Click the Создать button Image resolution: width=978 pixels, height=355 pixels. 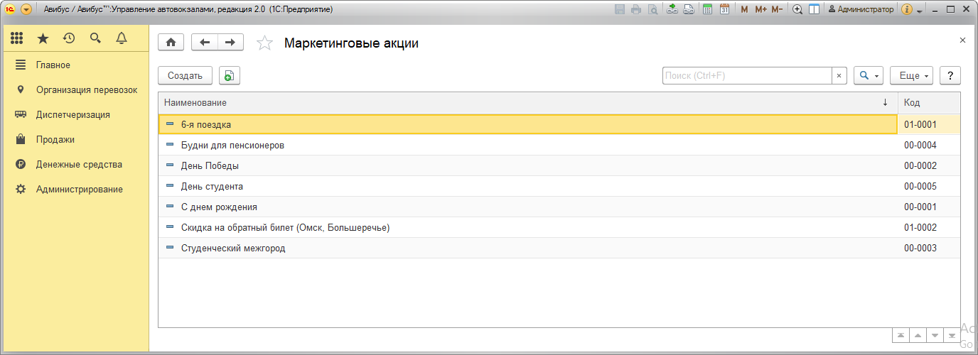[x=185, y=76]
